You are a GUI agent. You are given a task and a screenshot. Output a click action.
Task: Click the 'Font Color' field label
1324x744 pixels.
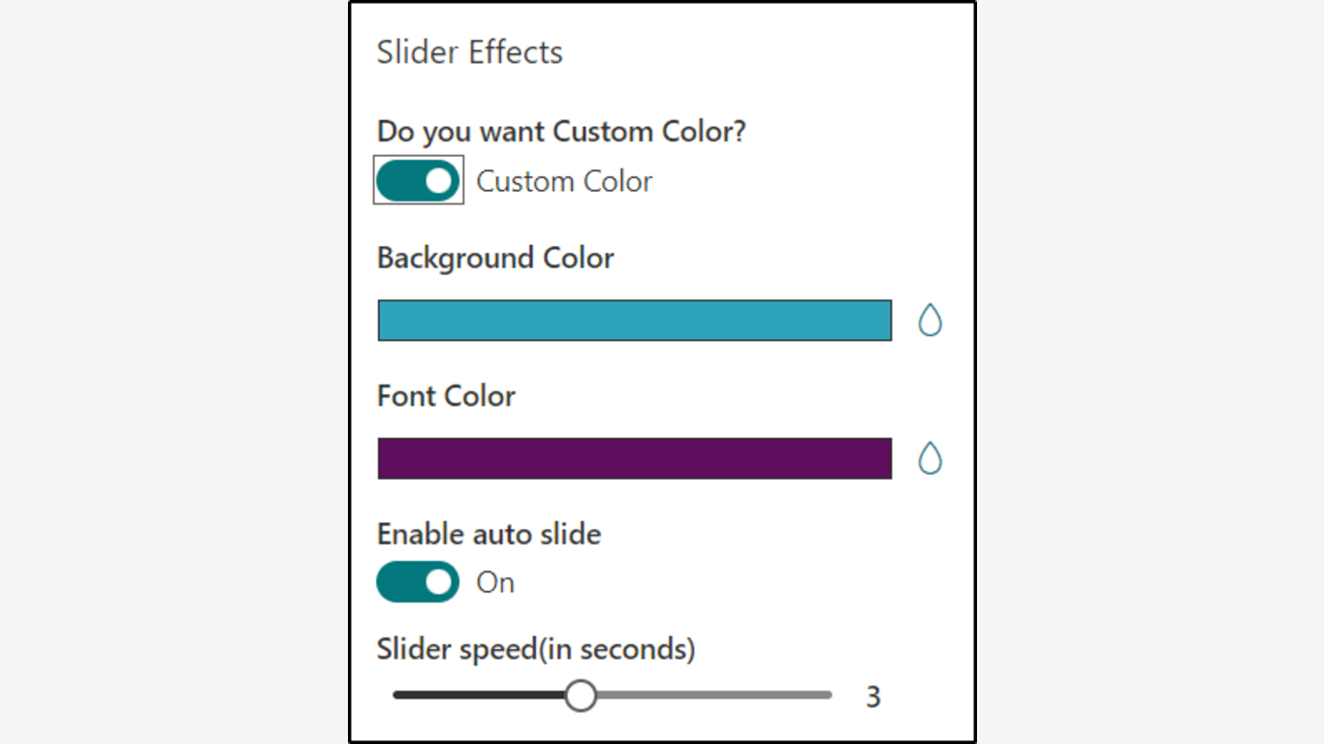(x=446, y=395)
